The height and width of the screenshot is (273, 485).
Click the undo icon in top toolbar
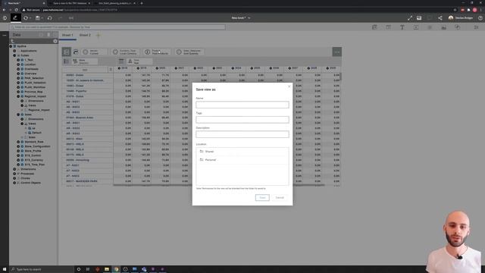click(x=49, y=18)
